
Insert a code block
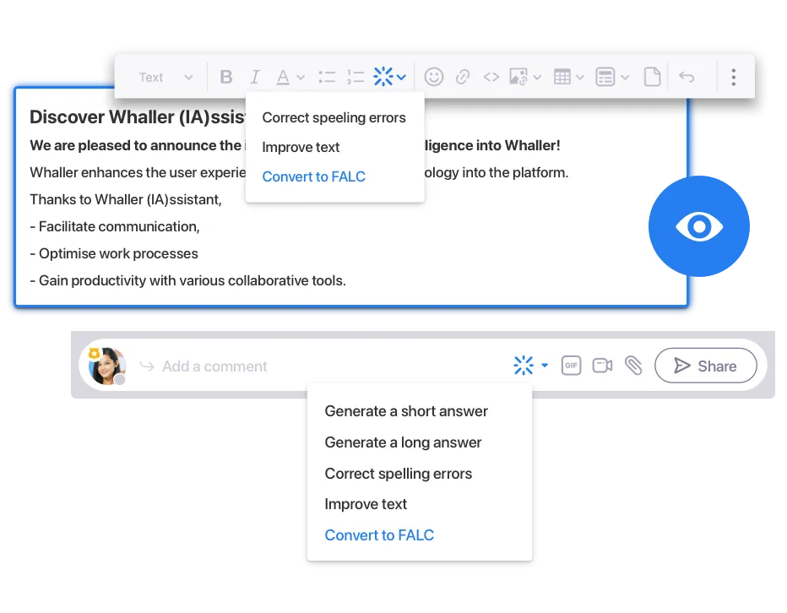coord(491,76)
